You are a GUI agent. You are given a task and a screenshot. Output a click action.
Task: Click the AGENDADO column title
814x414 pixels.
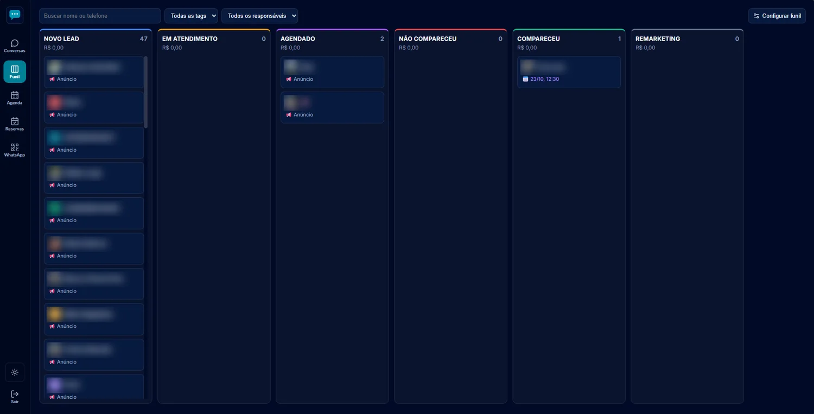(x=298, y=39)
